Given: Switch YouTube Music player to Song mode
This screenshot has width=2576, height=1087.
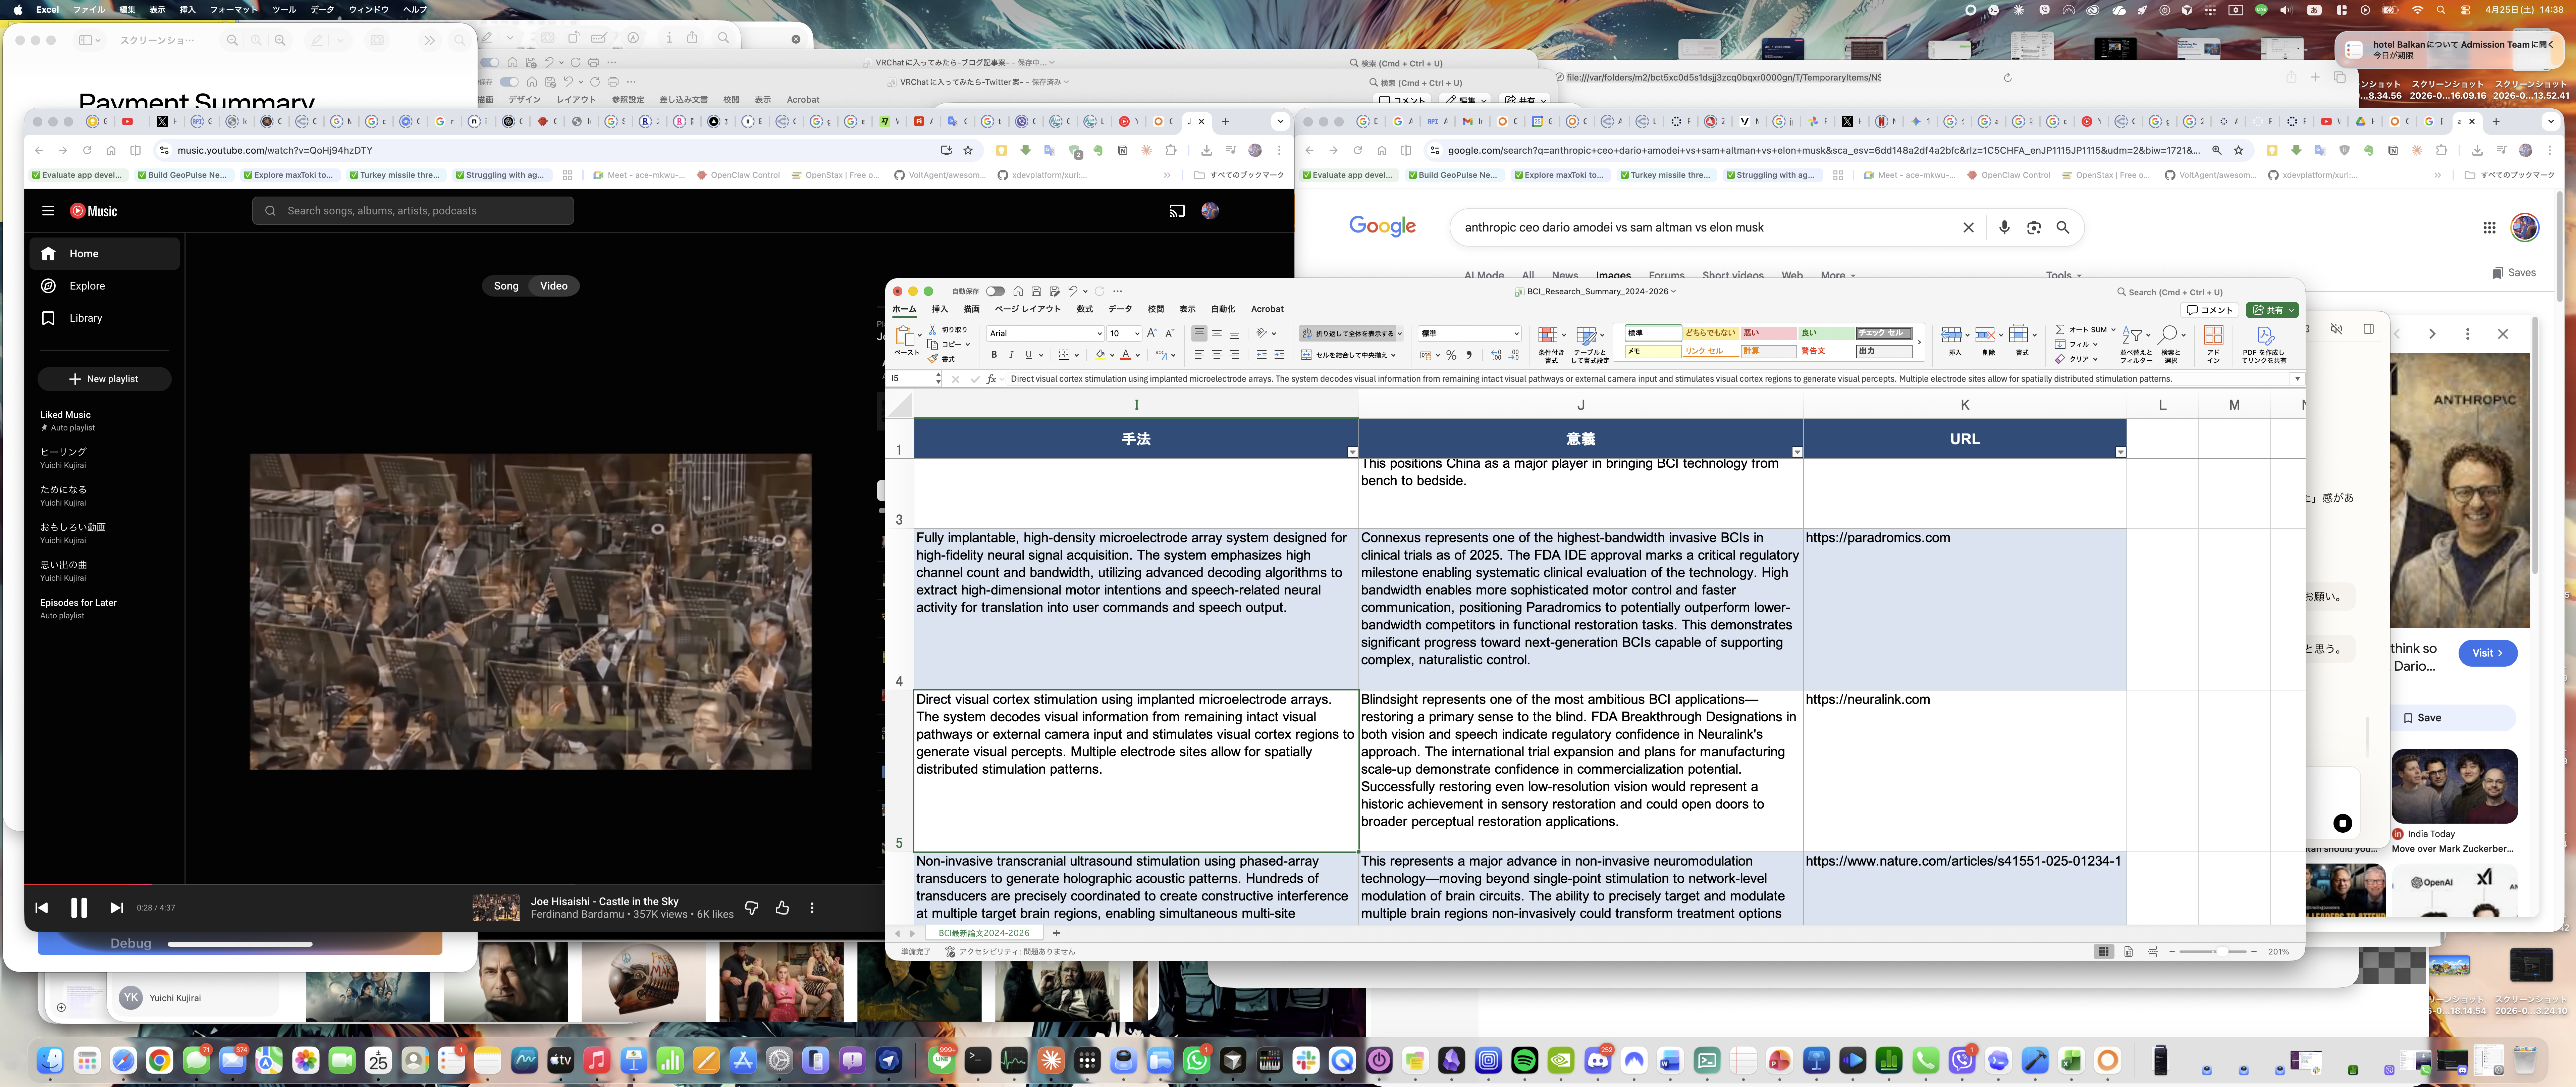Looking at the screenshot, I should coord(506,286).
